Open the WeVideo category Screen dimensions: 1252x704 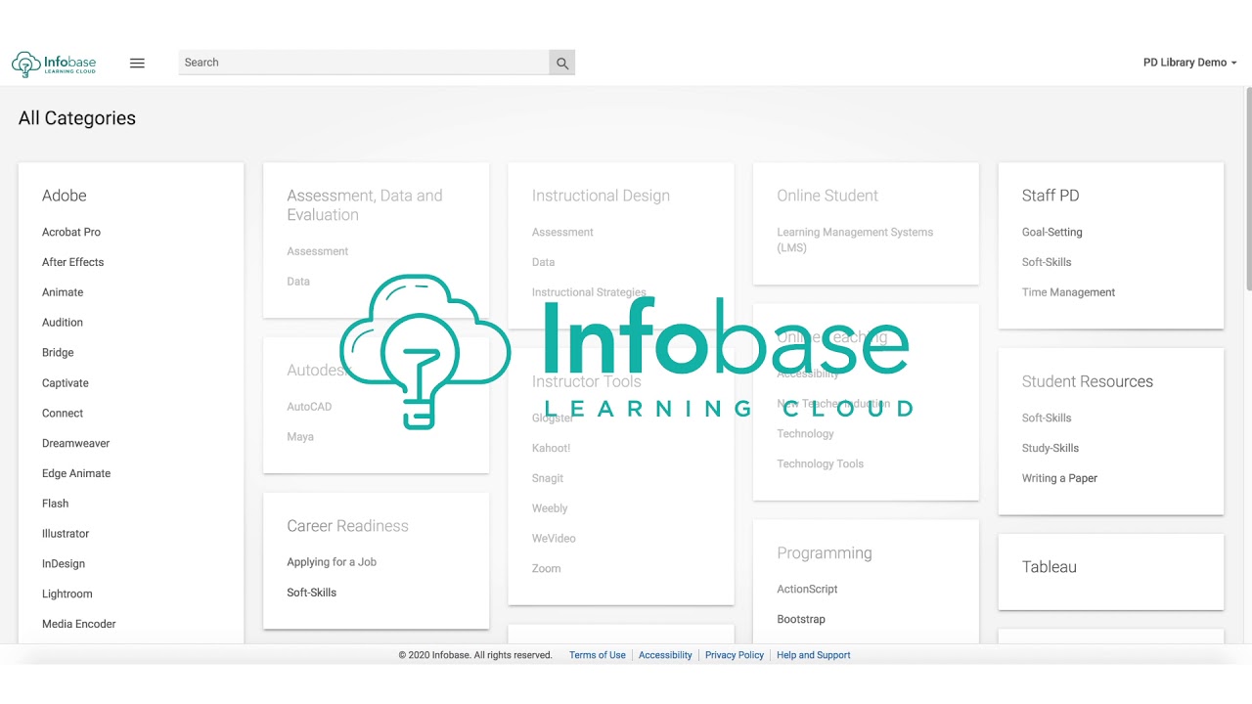click(554, 539)
